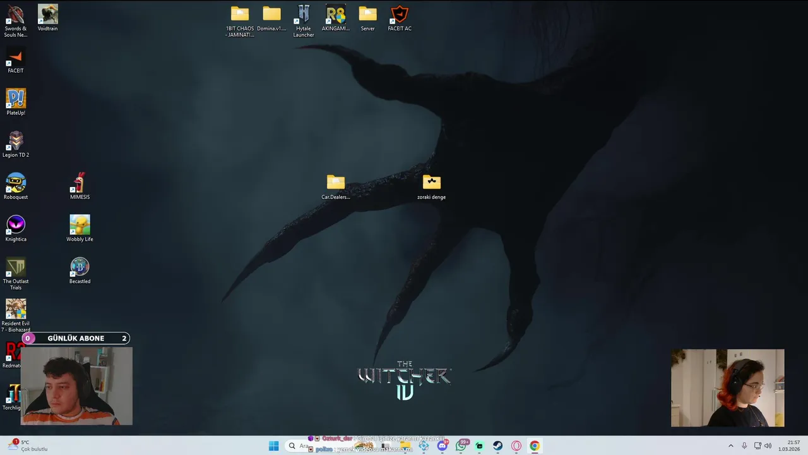Select the AKINGAMI R6 shortcut
Viewport: 808px width, 455px height.
[x=336, y=18]
